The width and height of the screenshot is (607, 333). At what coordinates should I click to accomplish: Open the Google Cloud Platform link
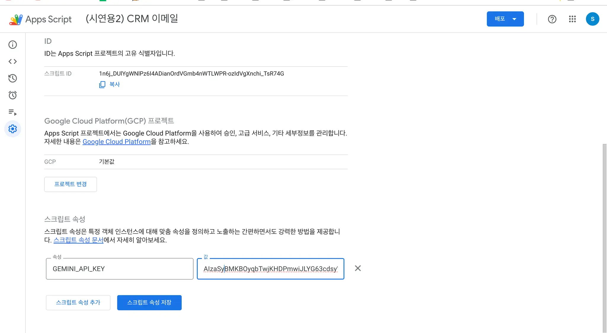116,141
